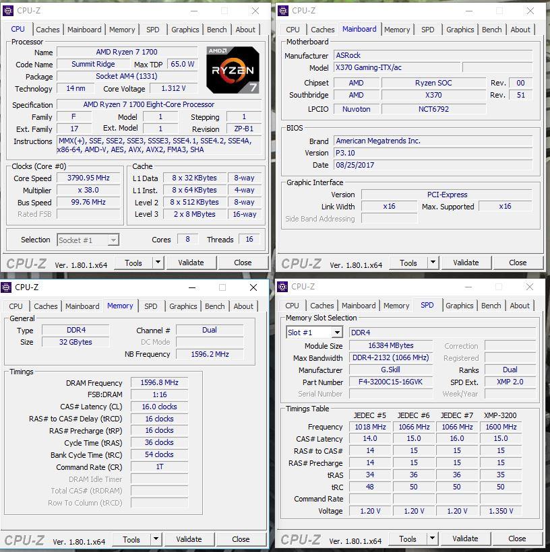
Task: Click the DRAM Frequency value "1596.8 MHz"
Action: (159, 382)
